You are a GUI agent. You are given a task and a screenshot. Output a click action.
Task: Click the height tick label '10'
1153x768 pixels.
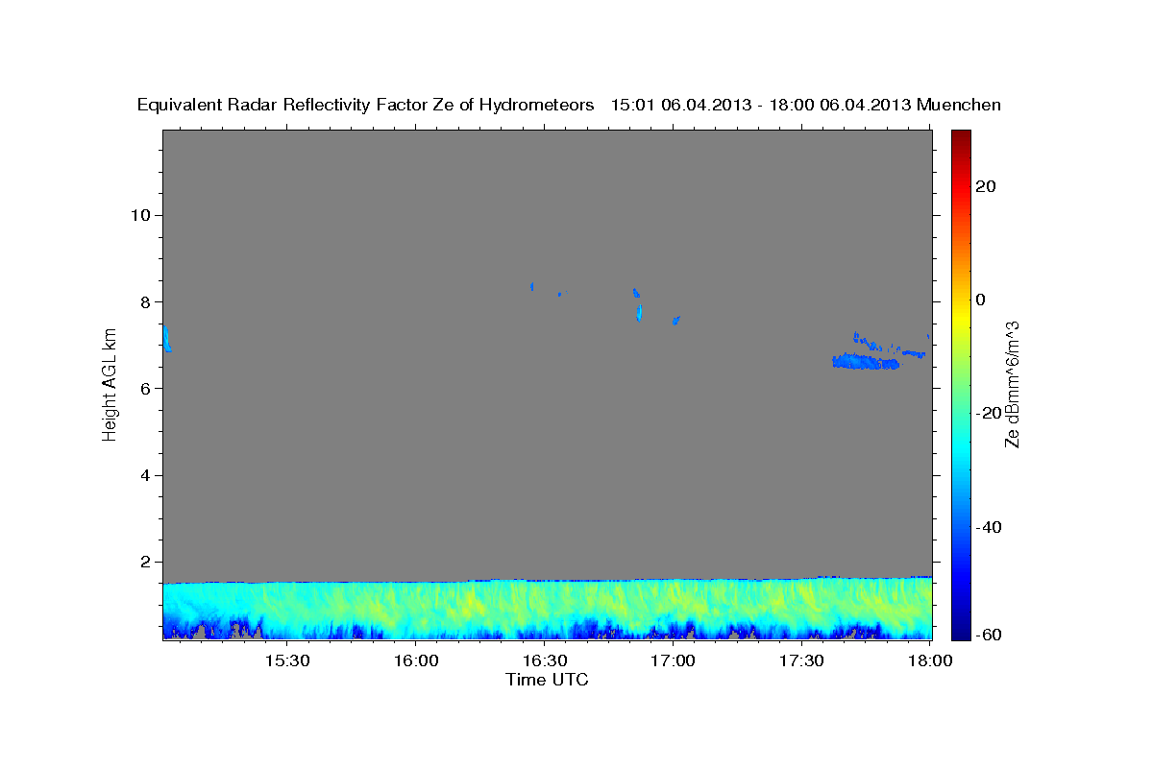140,215
